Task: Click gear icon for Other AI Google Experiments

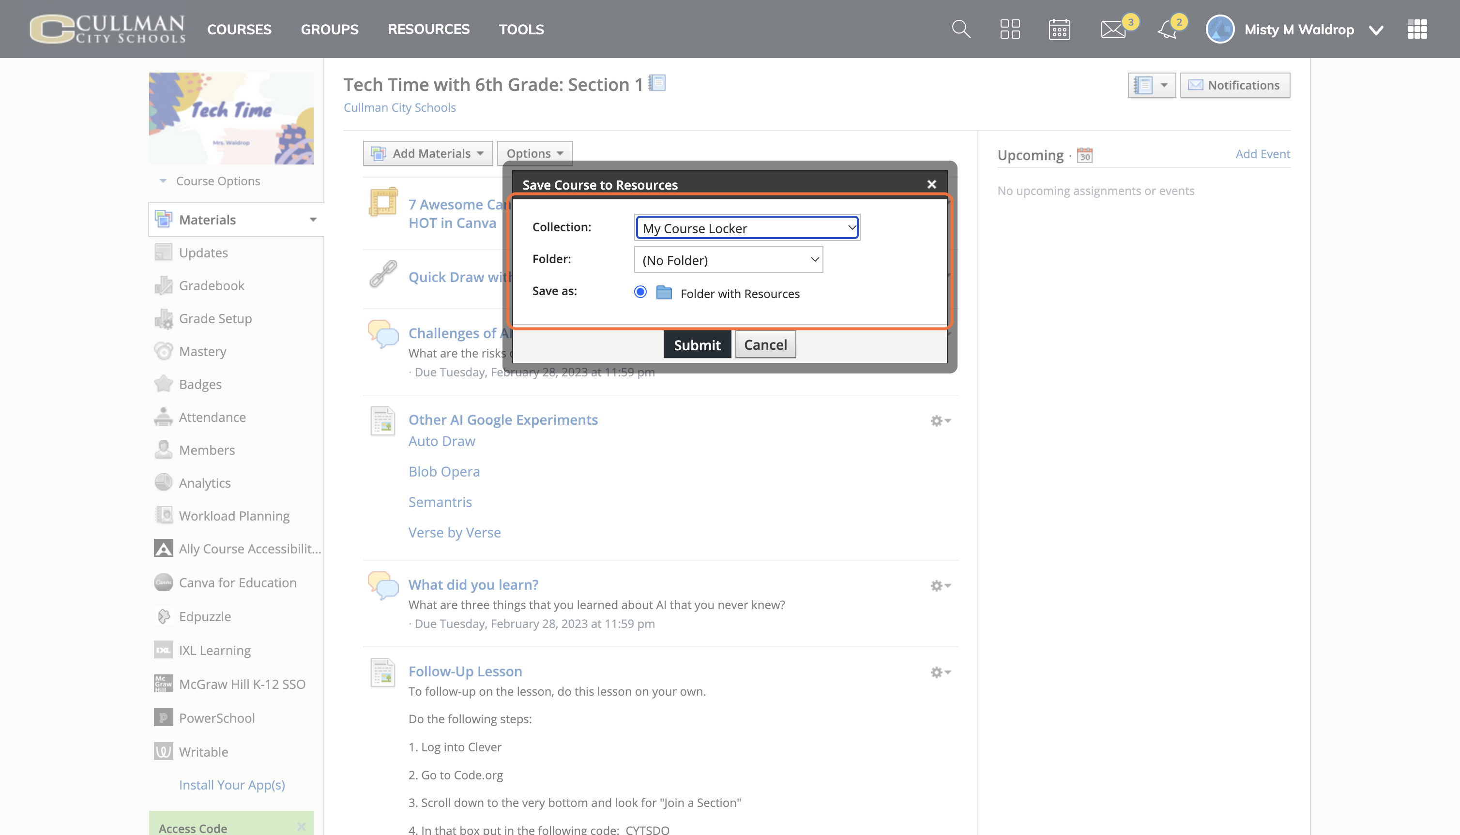Action: [940, 421]
